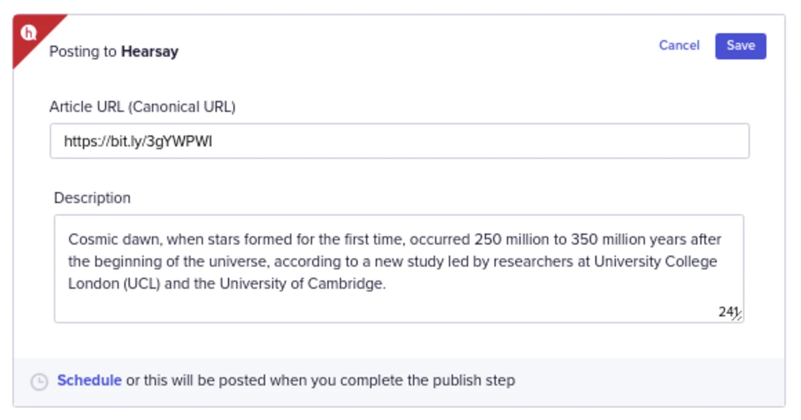Click the clock icon beside Schedule
Screen dimensions: 801x420
(x=39, y=382)
